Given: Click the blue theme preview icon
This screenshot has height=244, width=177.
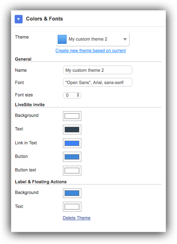Looking at the screenshot, I should pos(62,39).
